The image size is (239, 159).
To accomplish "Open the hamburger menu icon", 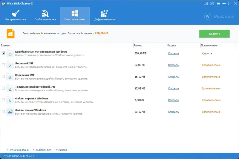I will click(218, 4).
